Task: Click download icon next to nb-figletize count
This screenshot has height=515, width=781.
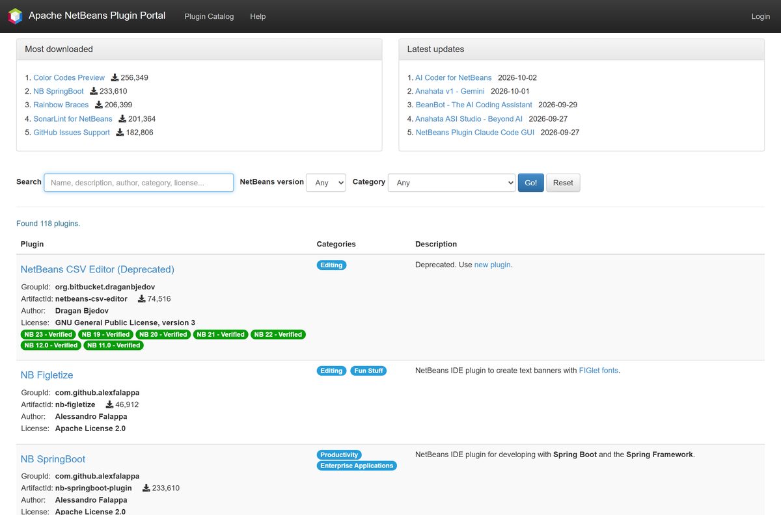Action: [x=109, y=404]
